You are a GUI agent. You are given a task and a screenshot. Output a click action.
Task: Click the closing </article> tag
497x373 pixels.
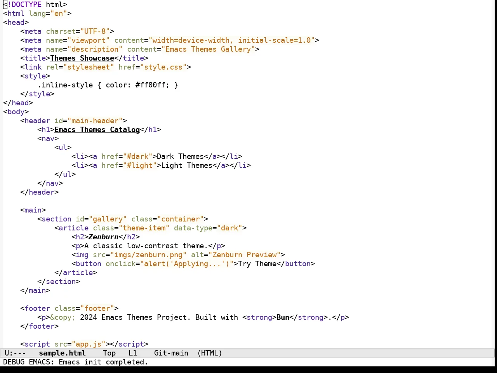pos(76,273)
